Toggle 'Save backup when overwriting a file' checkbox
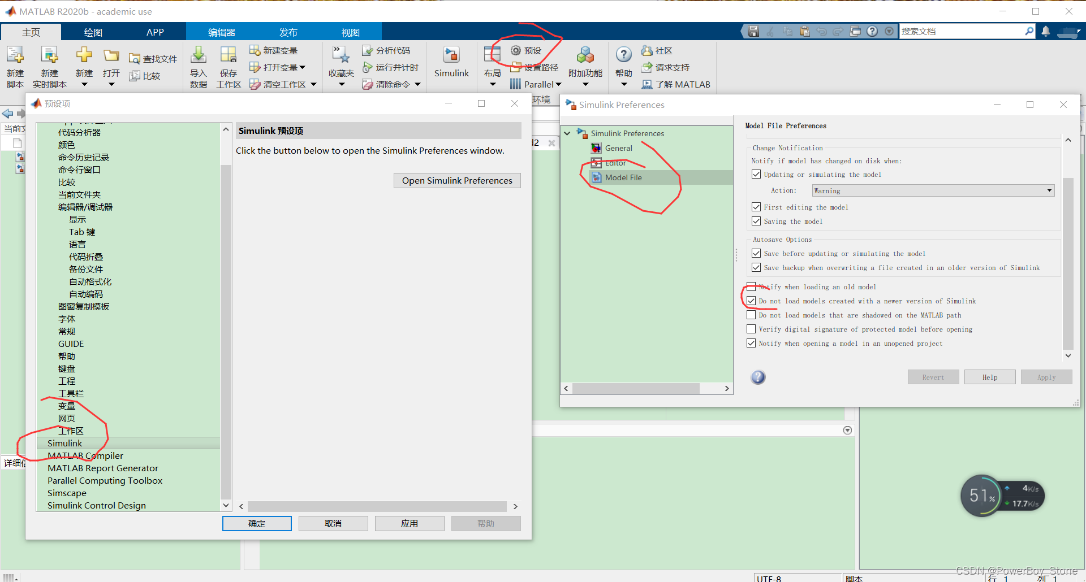 (756, 267)
